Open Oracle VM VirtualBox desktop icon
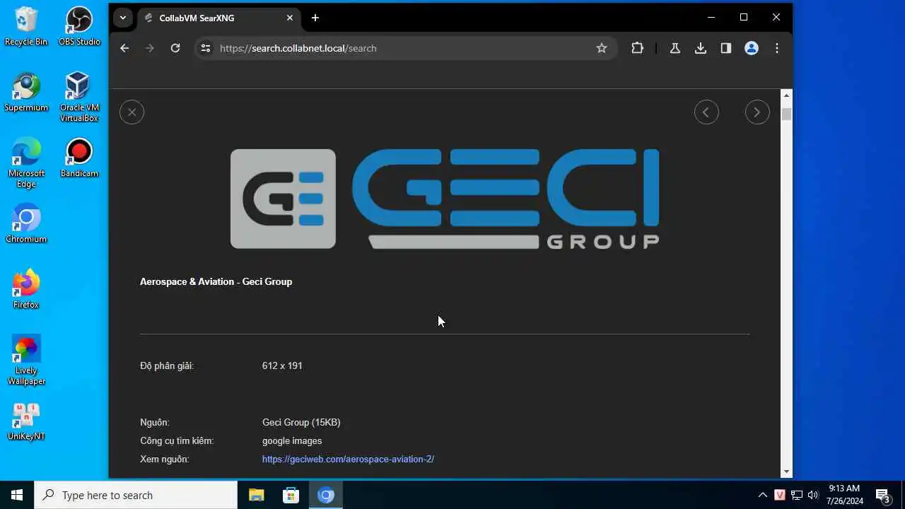 79,97
